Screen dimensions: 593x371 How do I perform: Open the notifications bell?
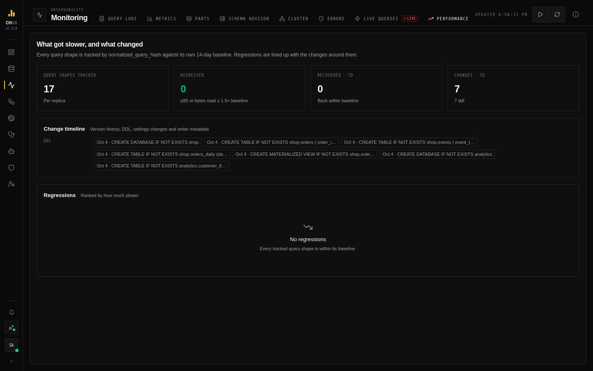click(12, 312)
